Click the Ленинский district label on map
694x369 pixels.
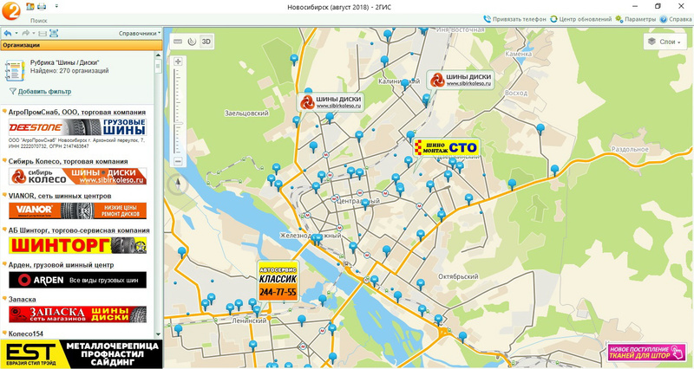point(249,321)
